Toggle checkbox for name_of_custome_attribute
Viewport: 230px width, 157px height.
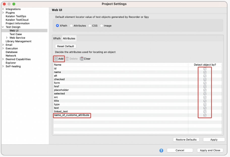point(205,115)
